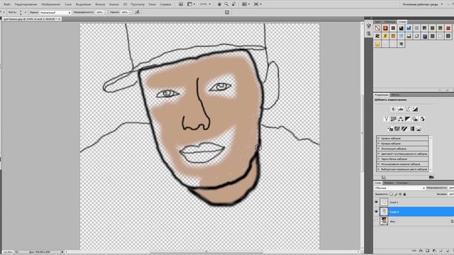Add a layer mask from Layers panel
The width and height of the screenshot is (454, 255).
pos(428,251)
